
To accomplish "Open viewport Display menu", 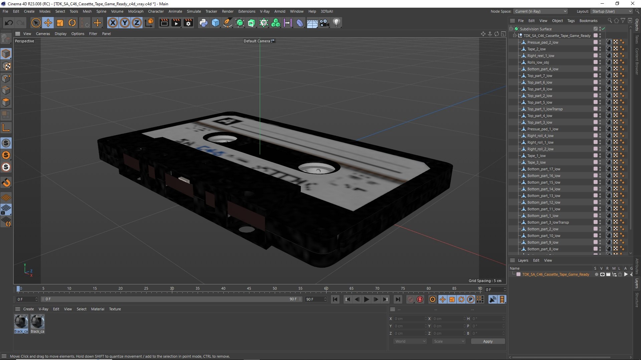I will [x=60, y=34].
